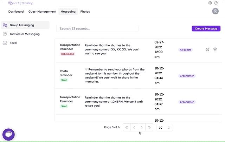Open the chat support bubble
The width and height of the screenshot is (225, 142).
(x=8, y=134)
